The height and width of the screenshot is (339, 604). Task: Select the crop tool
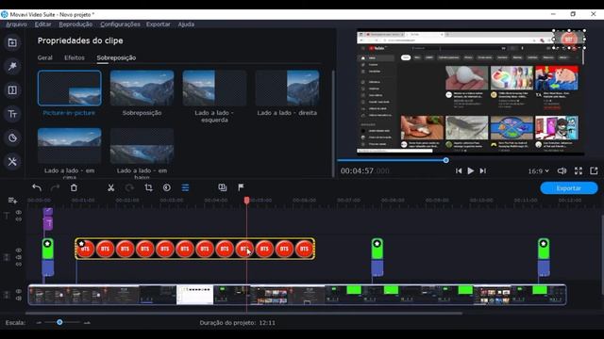click(x=148, y=187)
